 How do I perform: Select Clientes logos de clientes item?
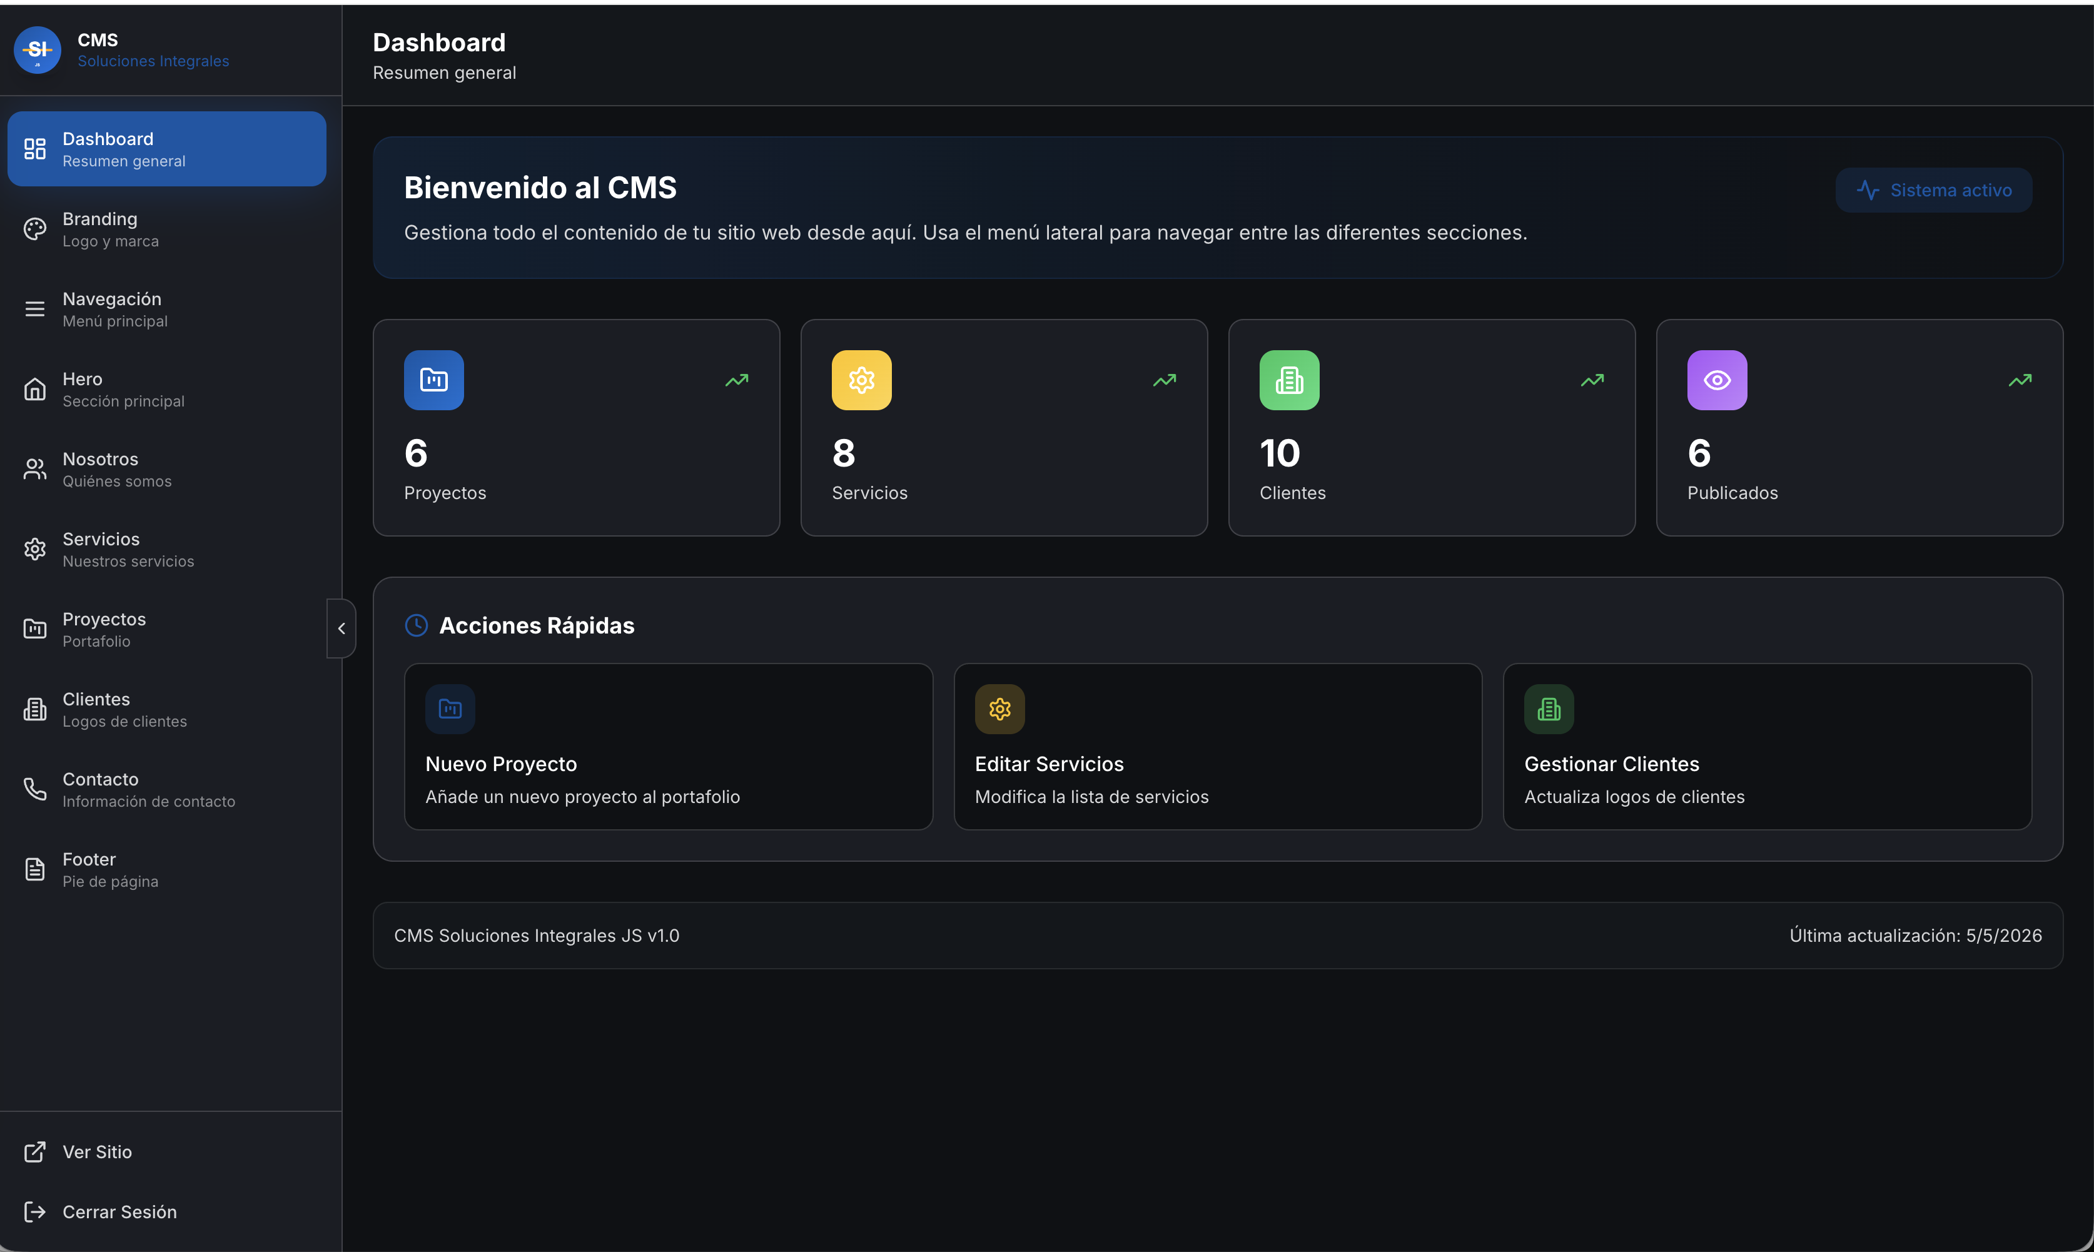(x=167, y=710)
